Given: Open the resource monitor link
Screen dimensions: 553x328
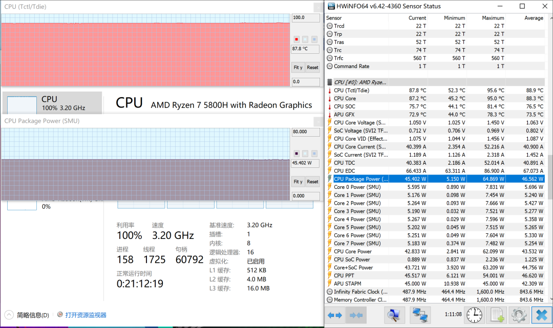Looking at the screenshot, I should coord(86,315).
